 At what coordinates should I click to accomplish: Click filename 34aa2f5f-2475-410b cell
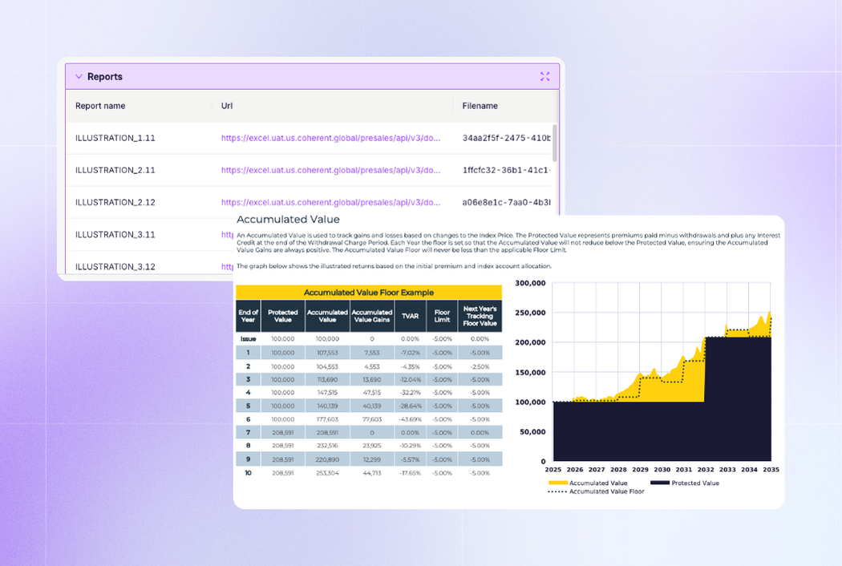tap(506, 138)
